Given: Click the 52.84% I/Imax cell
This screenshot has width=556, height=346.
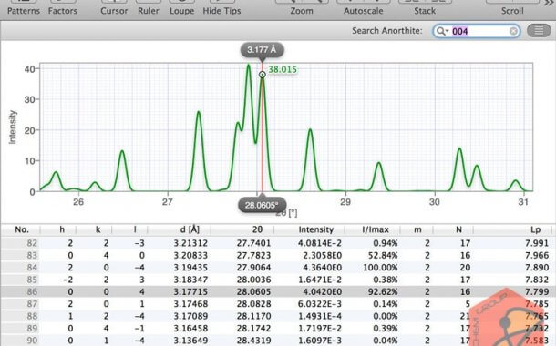Looking at the screenshot, I should pos(383,255).
